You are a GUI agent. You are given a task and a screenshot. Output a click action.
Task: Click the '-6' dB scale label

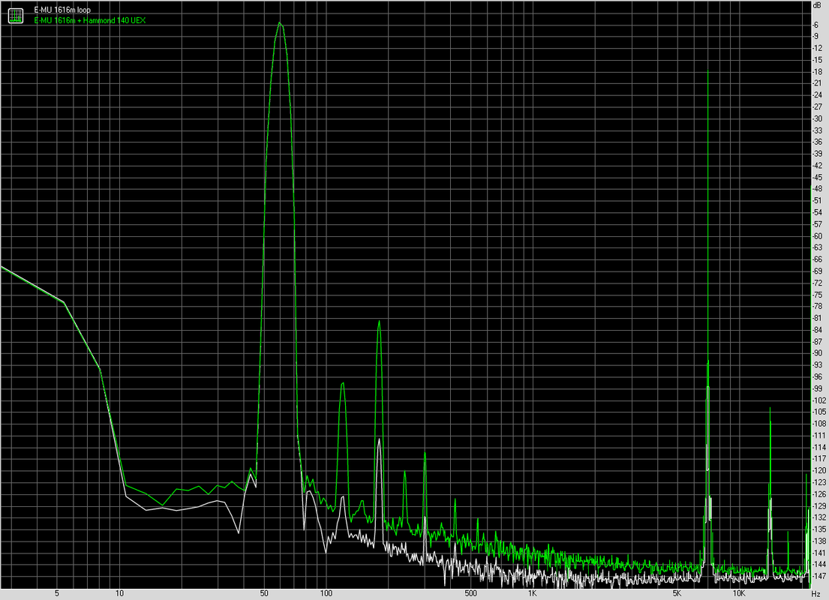(x=815, y=25)
